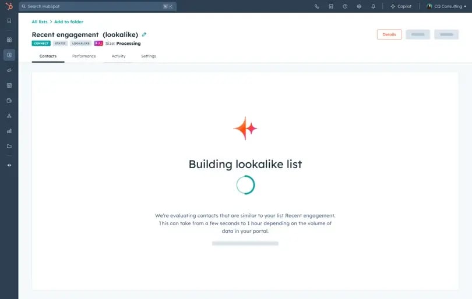Open the Settings tab of the list

(149, 56)
